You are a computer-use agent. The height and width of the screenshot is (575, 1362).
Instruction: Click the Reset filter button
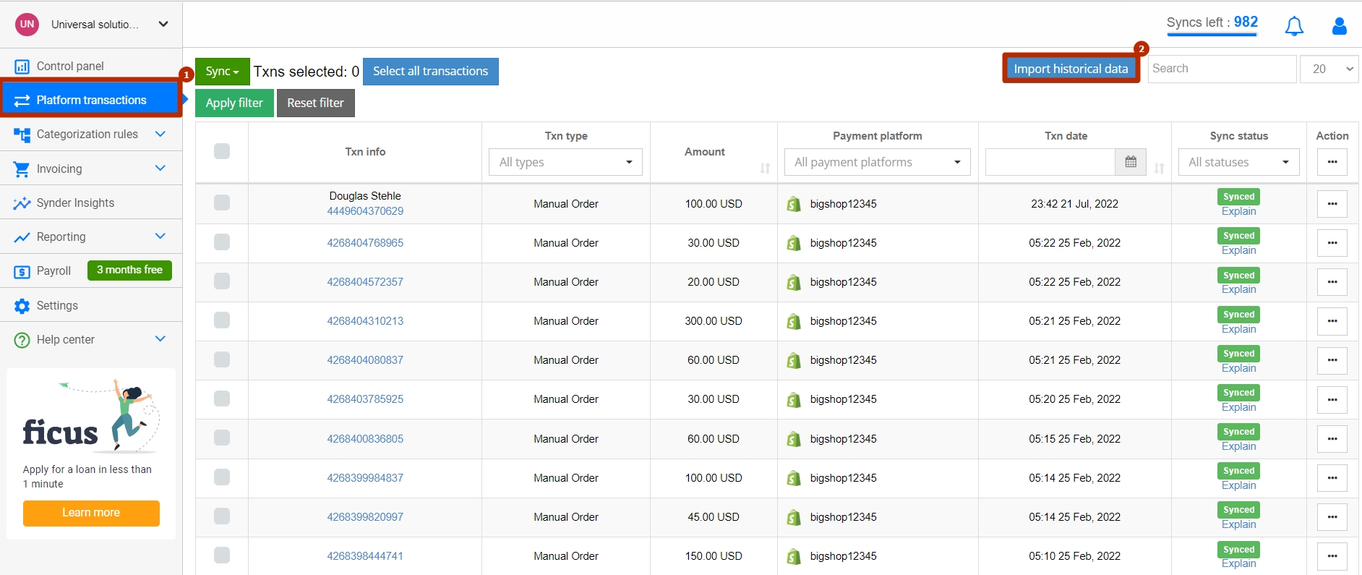pos(316,103)
